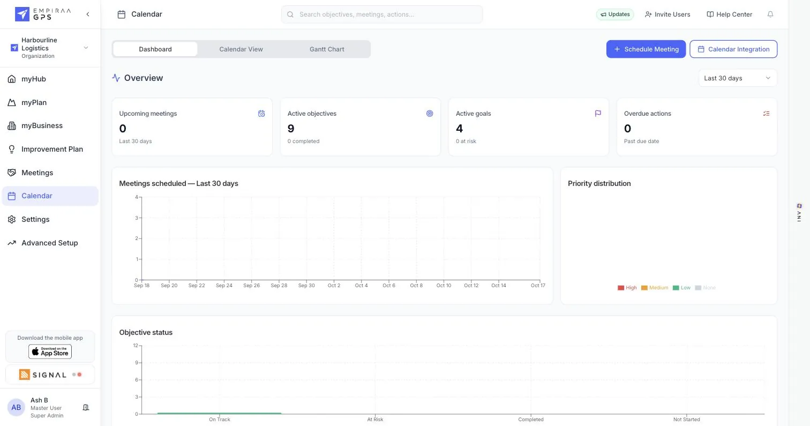The width and height of the screenshot is (810, 426).
Task: Focus the search objectives, meetings, actions field
Action: [x=382, y=14]
